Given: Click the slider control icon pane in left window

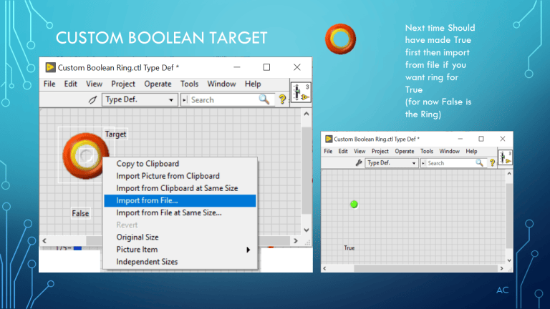Looking at the screenshot, I should click(301, 92).
